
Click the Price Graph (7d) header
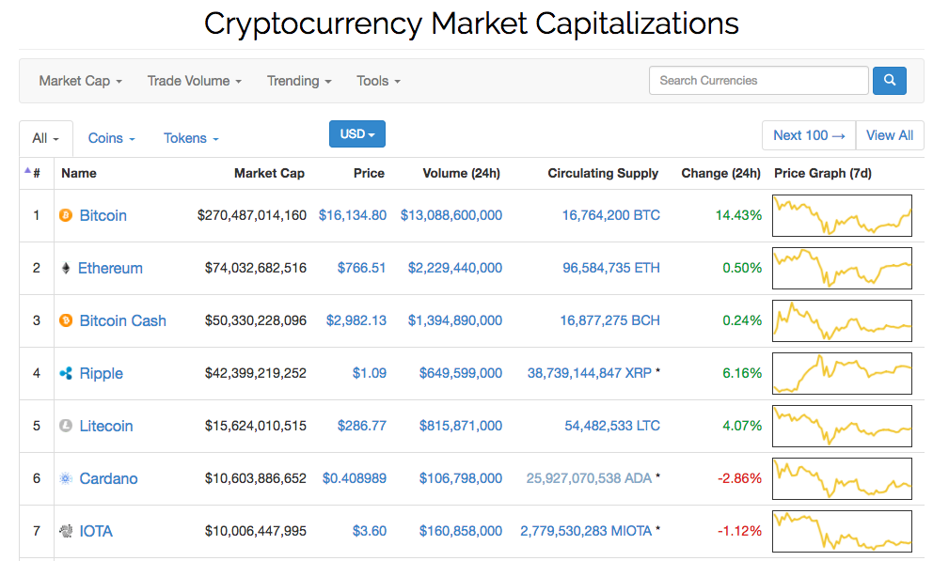822,173
